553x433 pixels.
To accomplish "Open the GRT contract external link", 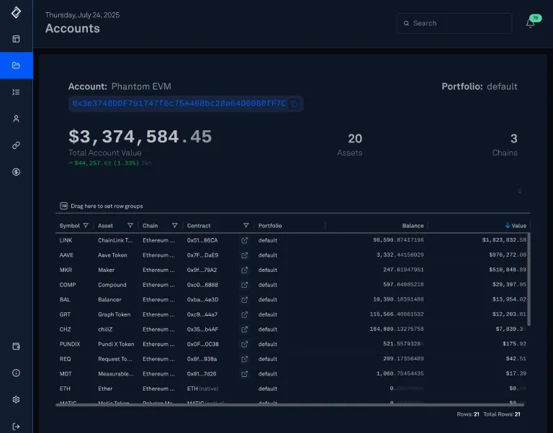I will click(244, 314).
